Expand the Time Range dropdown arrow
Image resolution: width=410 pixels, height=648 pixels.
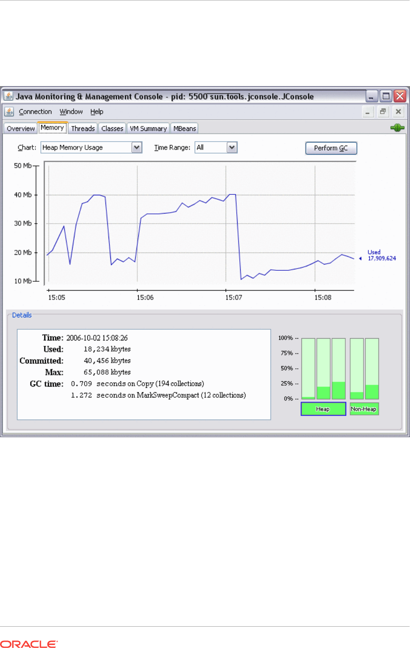tap(232, 147)
